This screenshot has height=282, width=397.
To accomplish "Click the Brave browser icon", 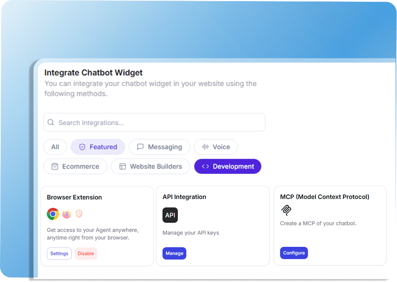I will coord(79,214).
